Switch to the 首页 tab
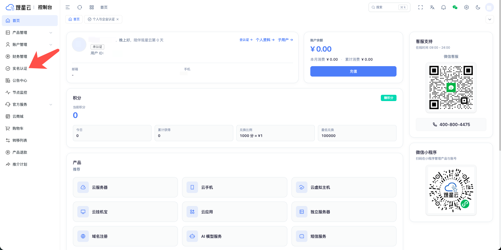501x250 pixels. tap(74, 19)
